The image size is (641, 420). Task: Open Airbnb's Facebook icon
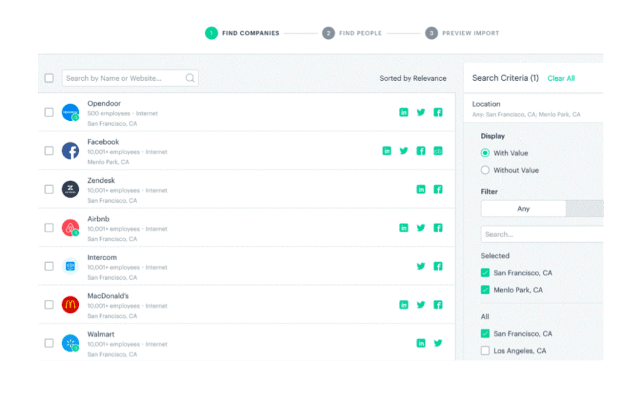pyautogui.click(x=438, y=228)
